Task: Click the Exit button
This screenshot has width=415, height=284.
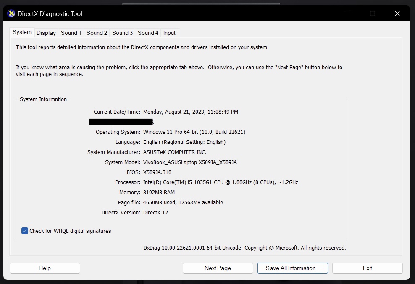Action: pos(368,268)
